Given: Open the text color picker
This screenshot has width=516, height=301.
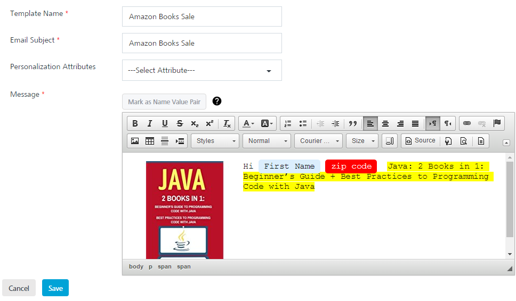Looking at the screenshot, I should [x=248, y=123].
